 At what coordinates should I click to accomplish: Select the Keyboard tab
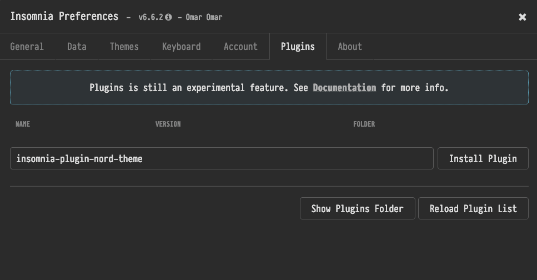(x=181, y=47)
